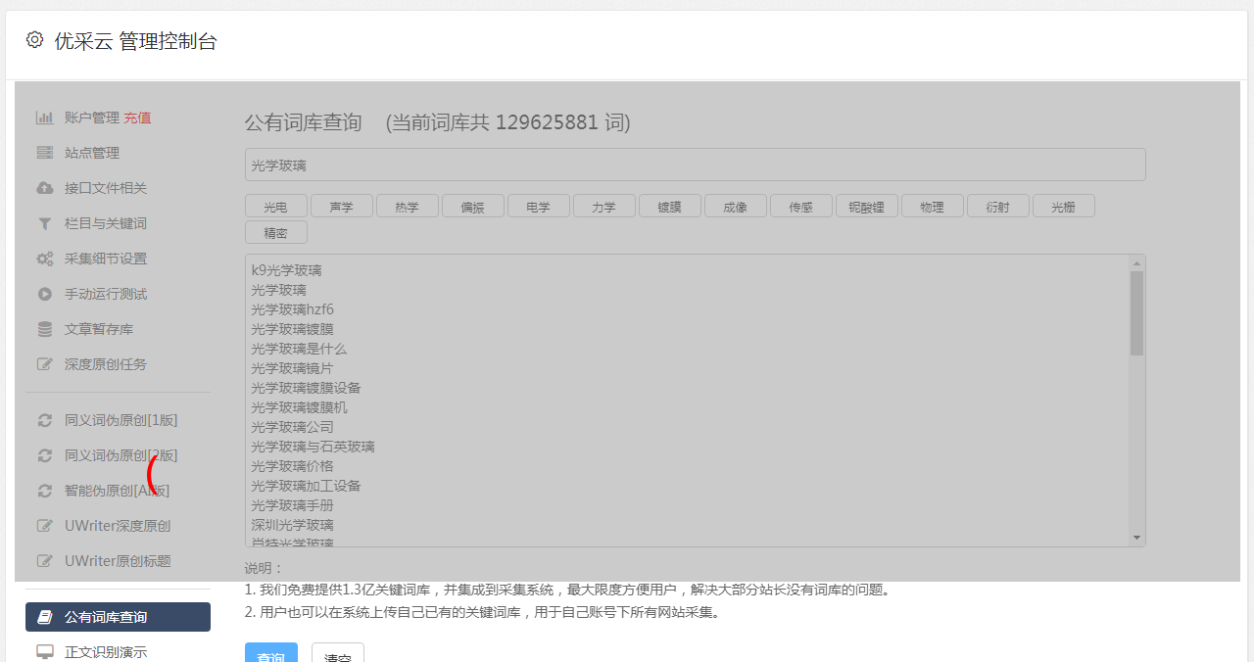Click the refresh icon for 智能伪原创[AI版]

tap(45, 491)
